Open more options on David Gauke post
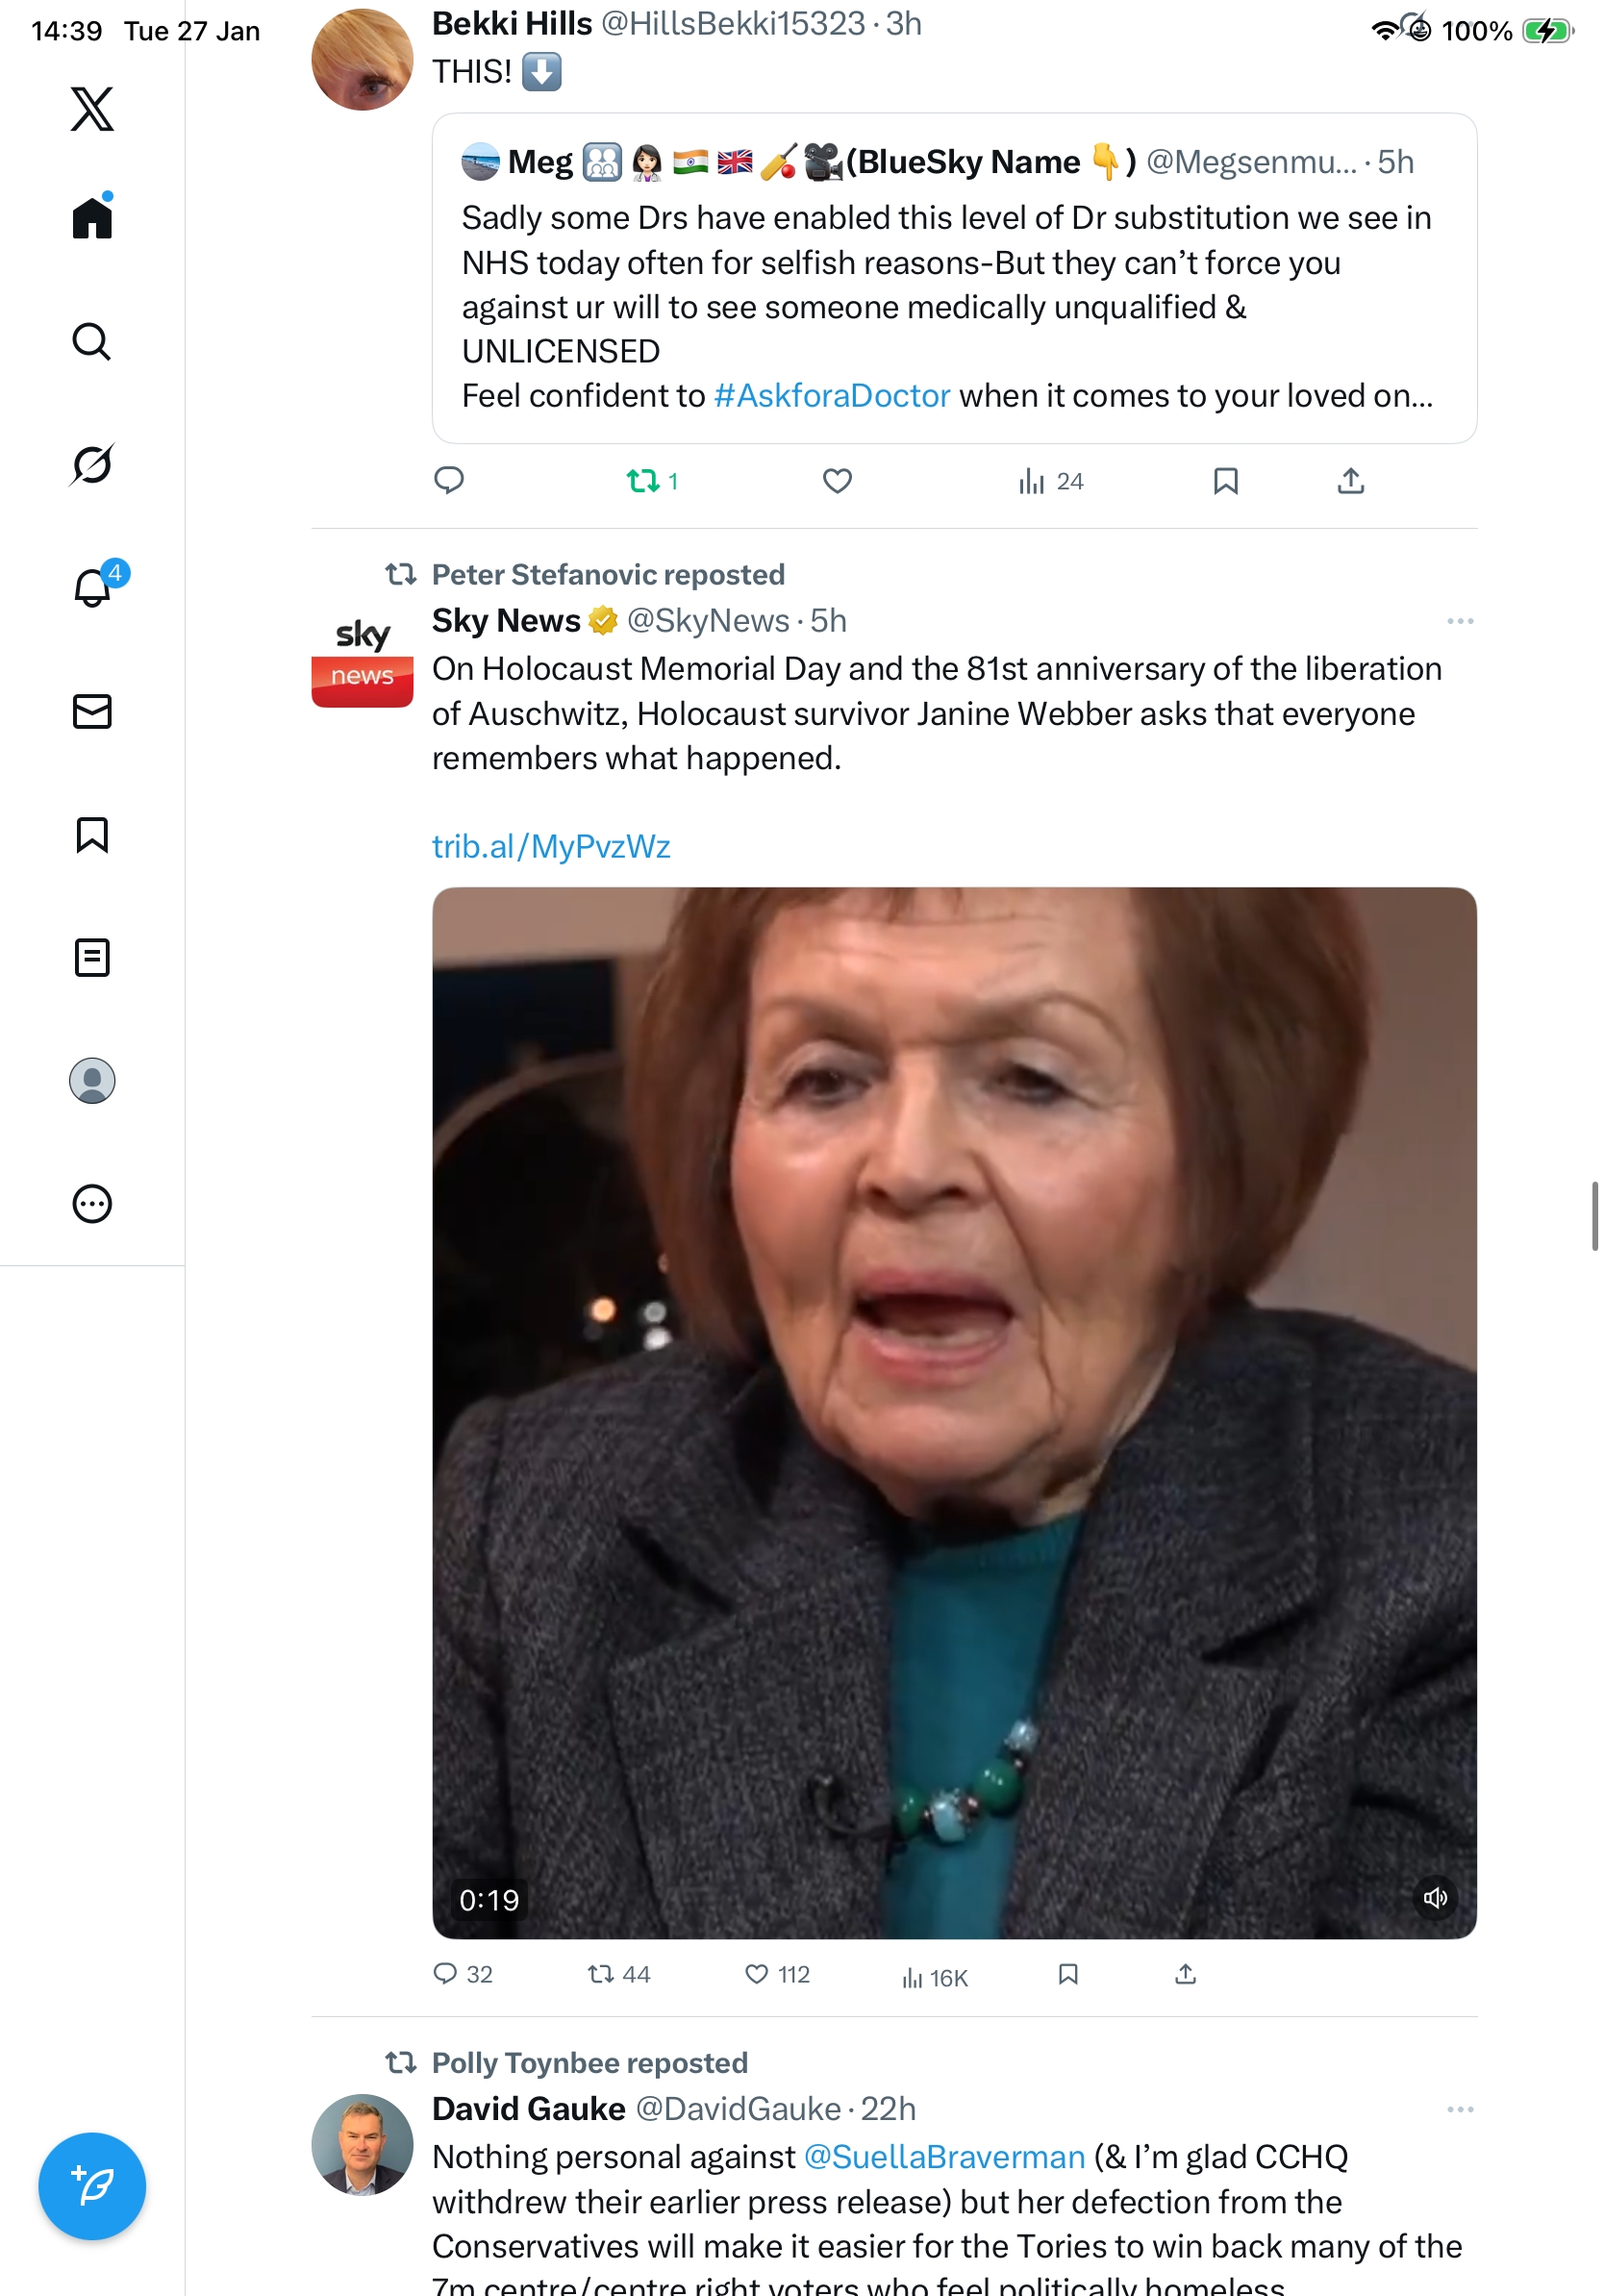This screenshot has width=1604, height=2296. [x=1459, y=2109]
